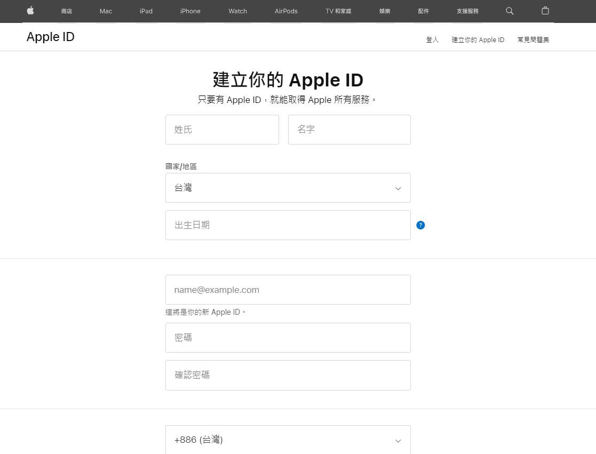Screen dimensions: 596x454
Task: Open the TV 和家庭 menu item
Action: [x=338, y=11]
